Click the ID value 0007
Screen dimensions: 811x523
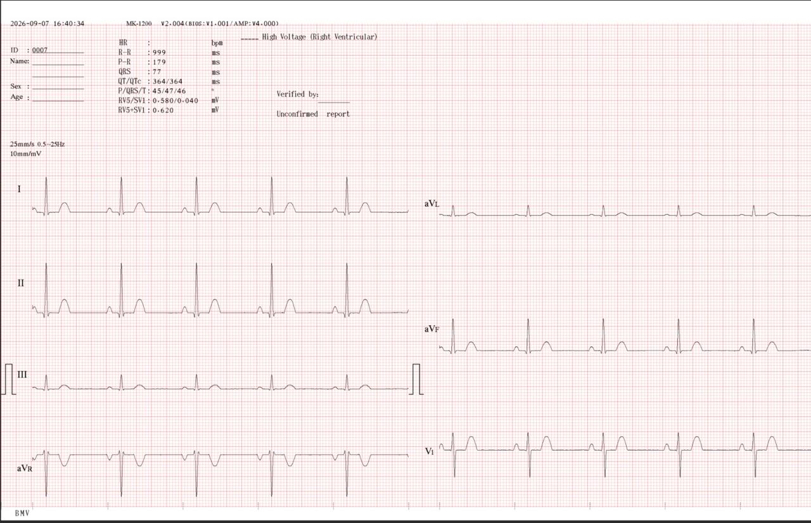[40, 50]
